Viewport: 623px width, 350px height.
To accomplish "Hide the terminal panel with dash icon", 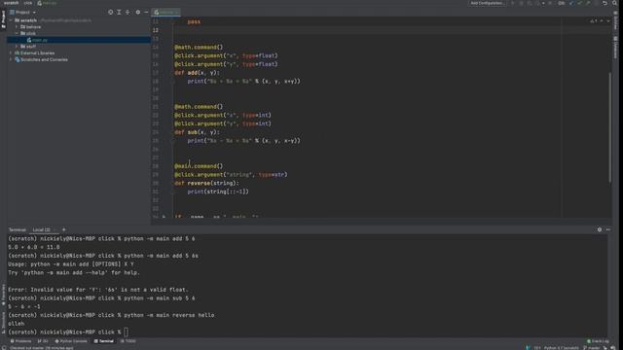I will pyautogui.click(x=607, y=229).
